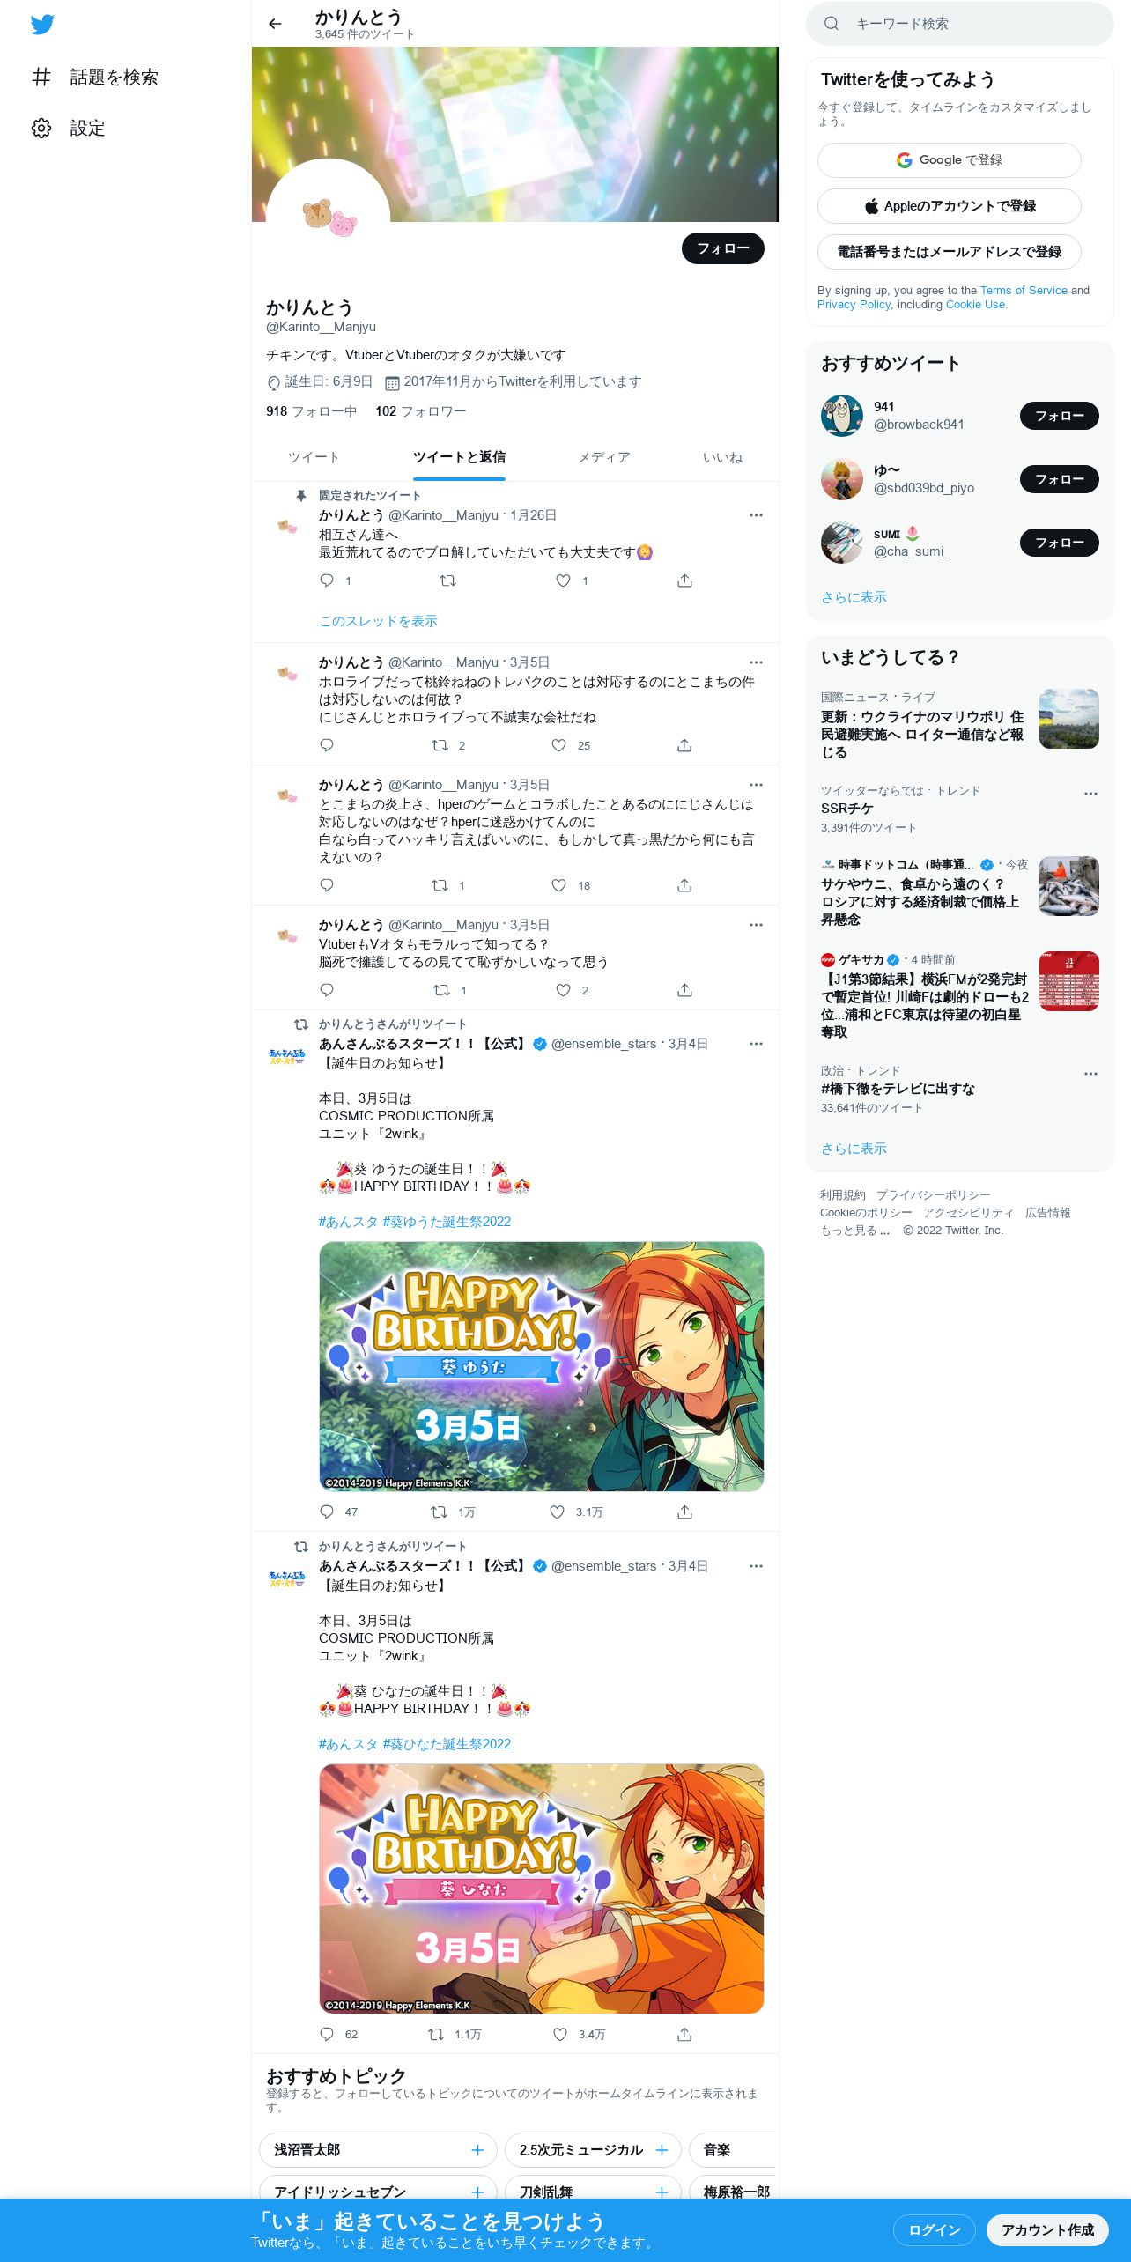Viewport: 1131px width, 2262px height.
Task: Click このスレッドを表示 link
Action: pos(378,621)
